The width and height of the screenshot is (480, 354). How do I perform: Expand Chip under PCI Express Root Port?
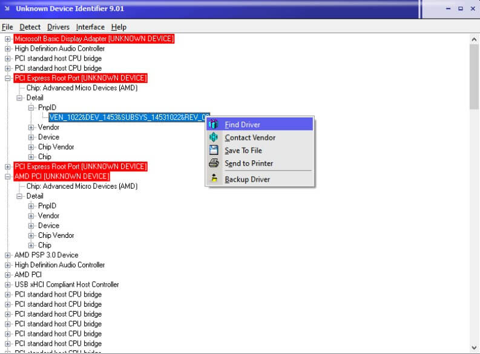pos(31,157)
